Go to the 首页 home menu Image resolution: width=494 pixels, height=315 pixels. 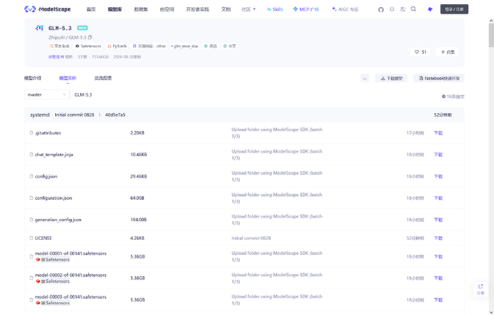tap(91, 9)
